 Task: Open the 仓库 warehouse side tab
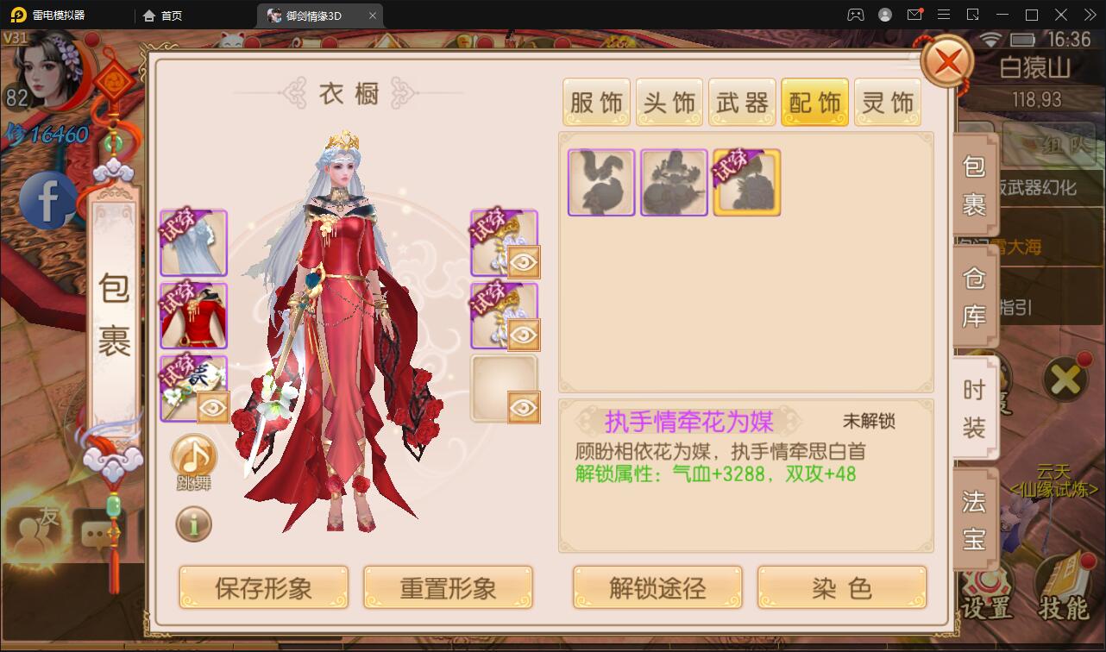[x=975, y=296]
